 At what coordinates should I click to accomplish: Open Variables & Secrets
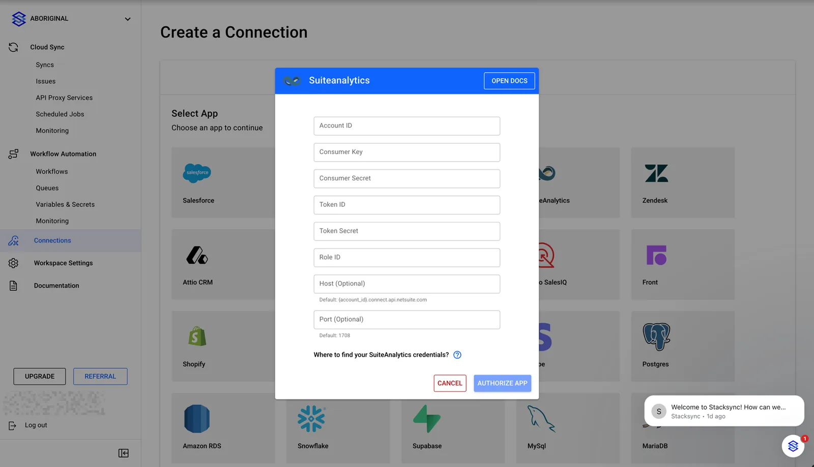click(x=65, y=204)
